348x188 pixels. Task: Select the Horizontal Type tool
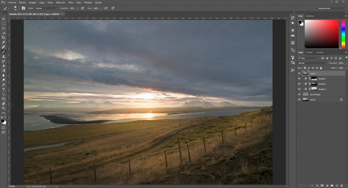(3, 89)
